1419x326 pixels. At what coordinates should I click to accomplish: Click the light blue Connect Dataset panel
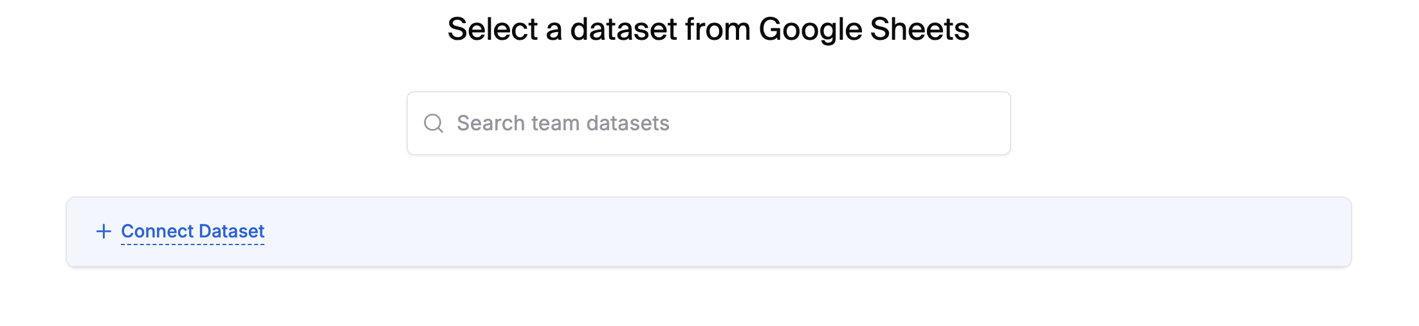772,232
